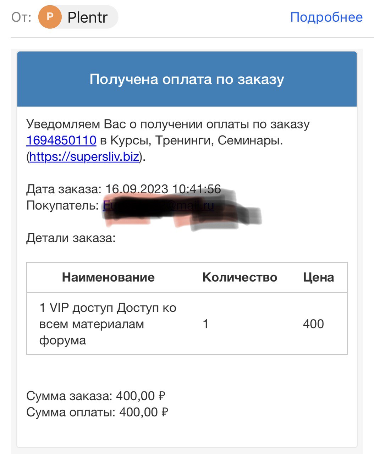
Task: Tap the 'Уведомляем Вас о получении оплаты' paragraph
Action: [x=168, y=140]
